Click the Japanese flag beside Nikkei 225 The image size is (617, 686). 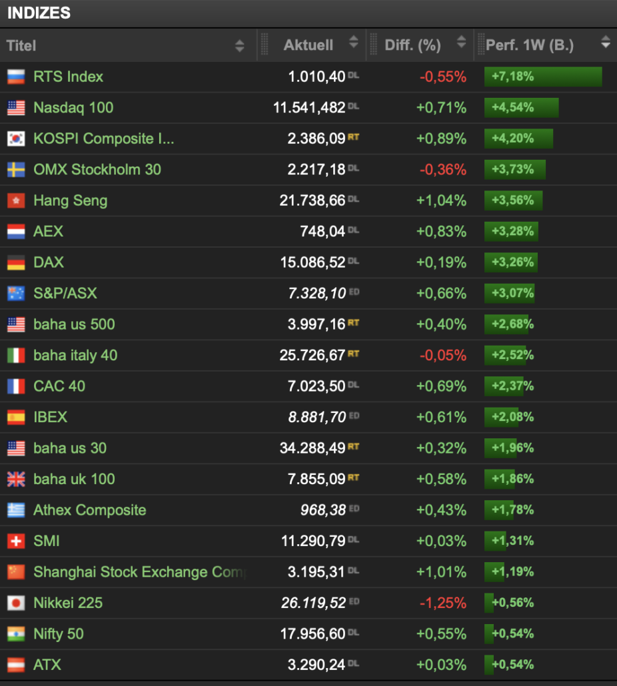pyautogui.click(x=16, y=603)
